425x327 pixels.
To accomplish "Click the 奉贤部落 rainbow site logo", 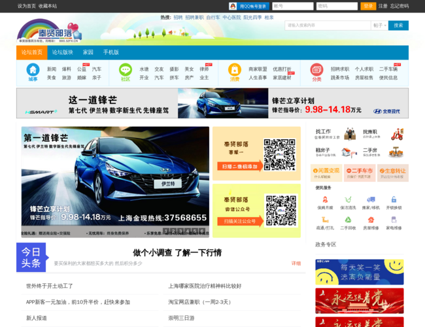I will pyautogui.click(x=49, y=31).
